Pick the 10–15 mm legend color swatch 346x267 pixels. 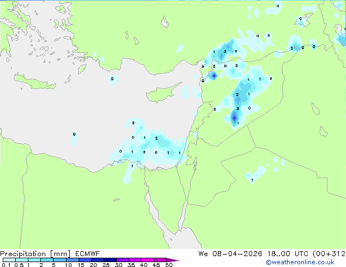(72, 260)
